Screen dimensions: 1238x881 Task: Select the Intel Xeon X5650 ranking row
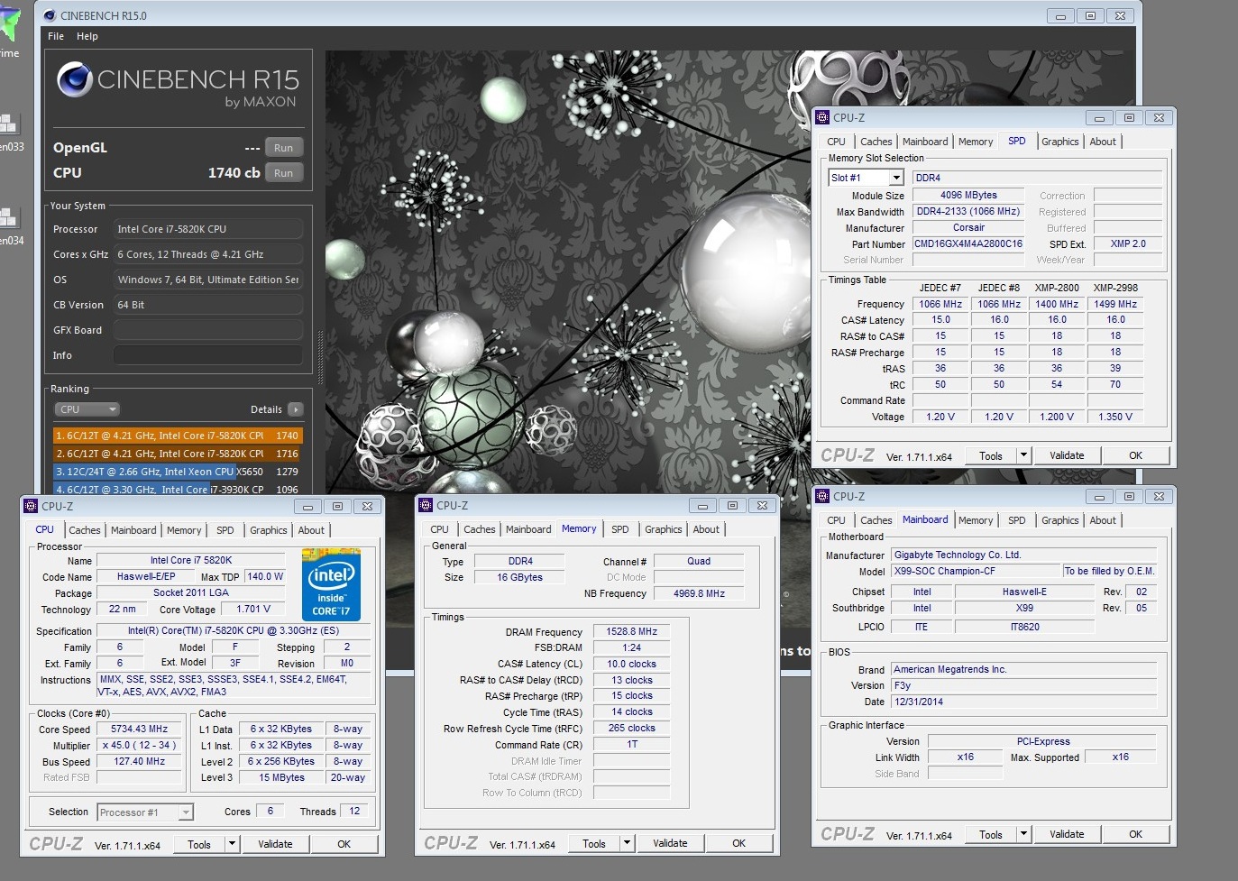[178, 472]
